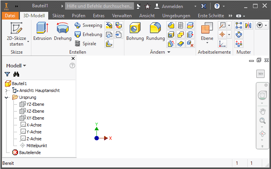Open the Modell panel dropdown
This screenshot has height=169, width=271.
(16, 66)
